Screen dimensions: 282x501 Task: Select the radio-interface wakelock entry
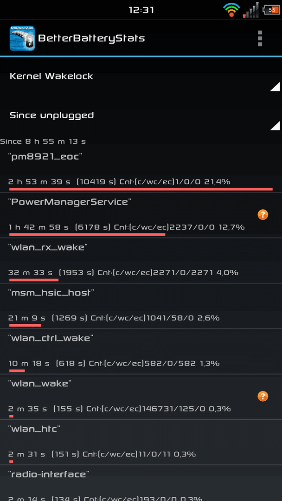tap(141, 483)
